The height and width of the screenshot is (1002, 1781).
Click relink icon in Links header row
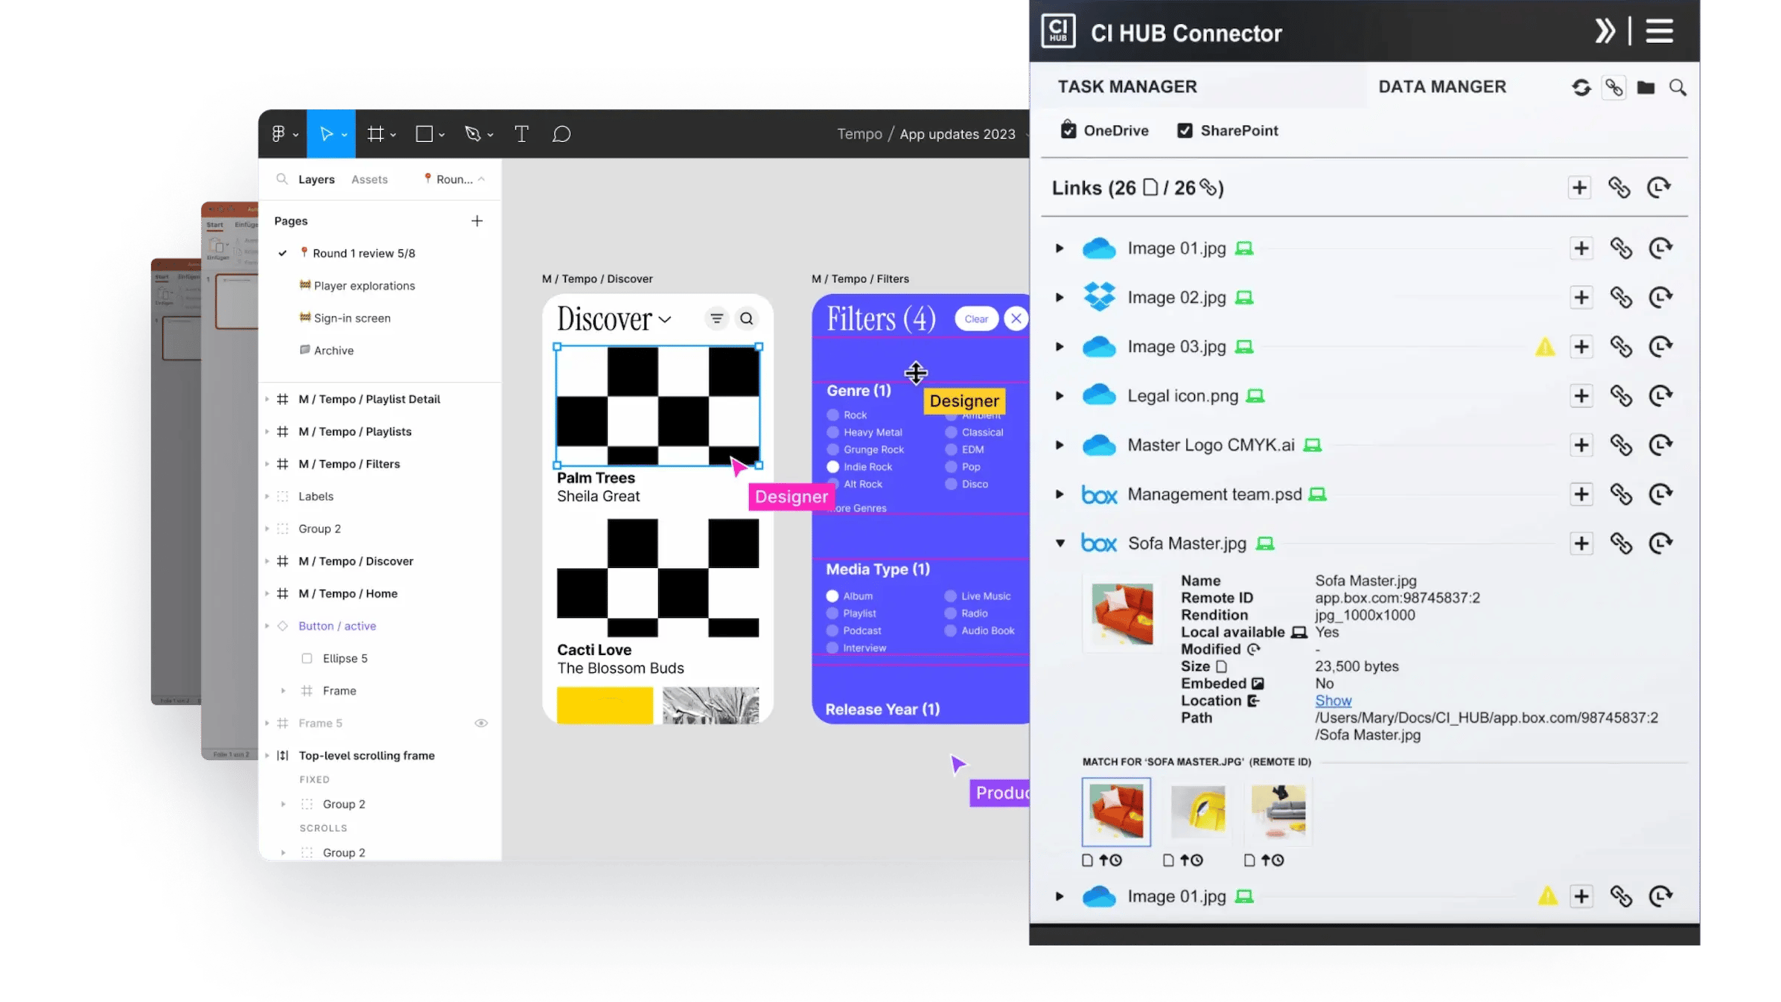[x=1619, y=188]
